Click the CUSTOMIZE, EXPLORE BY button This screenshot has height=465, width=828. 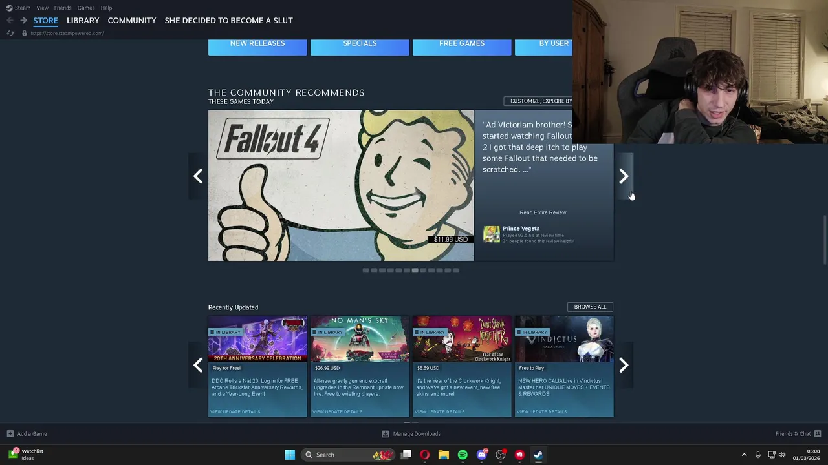(538, 101)
